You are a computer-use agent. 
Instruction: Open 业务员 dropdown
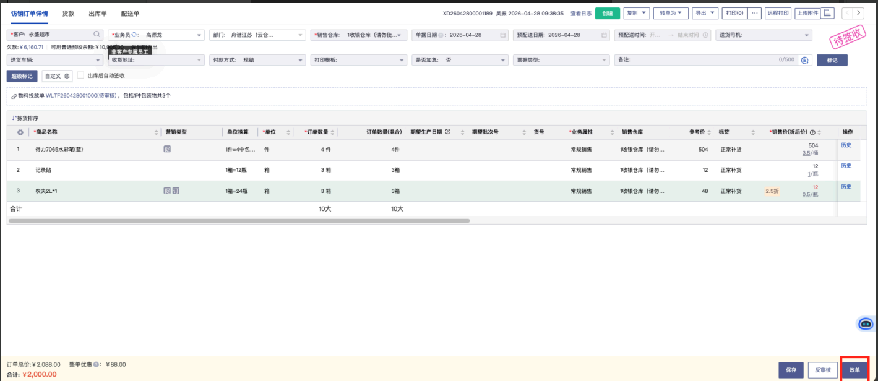coord(156,35)
